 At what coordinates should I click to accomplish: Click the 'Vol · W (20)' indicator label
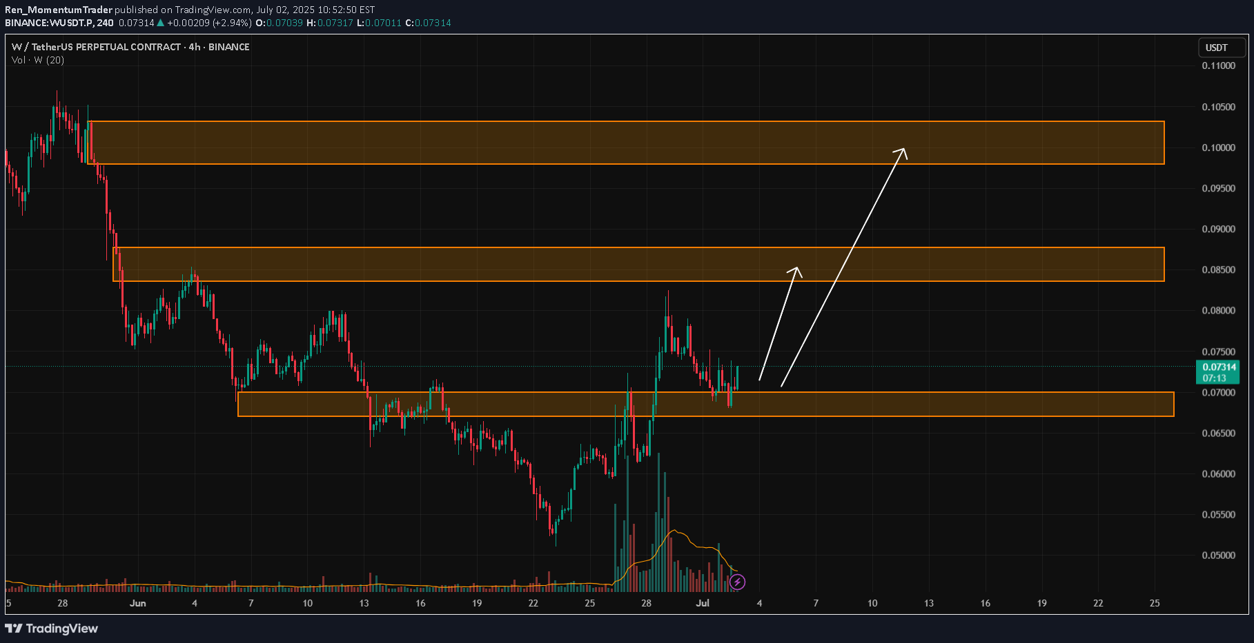pos(38,60)
